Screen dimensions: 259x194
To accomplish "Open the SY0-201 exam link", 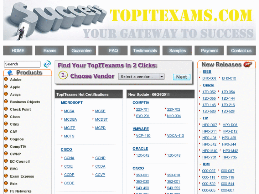I will [x=143, y=116].
